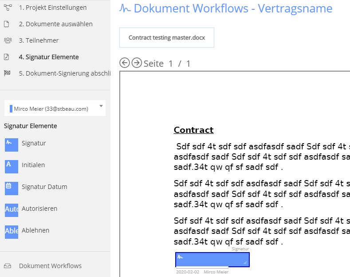Viewport: 350px width, 277px height.
Task: Select step 4. Signatur Elemente
Action: [x=49, y=57]
